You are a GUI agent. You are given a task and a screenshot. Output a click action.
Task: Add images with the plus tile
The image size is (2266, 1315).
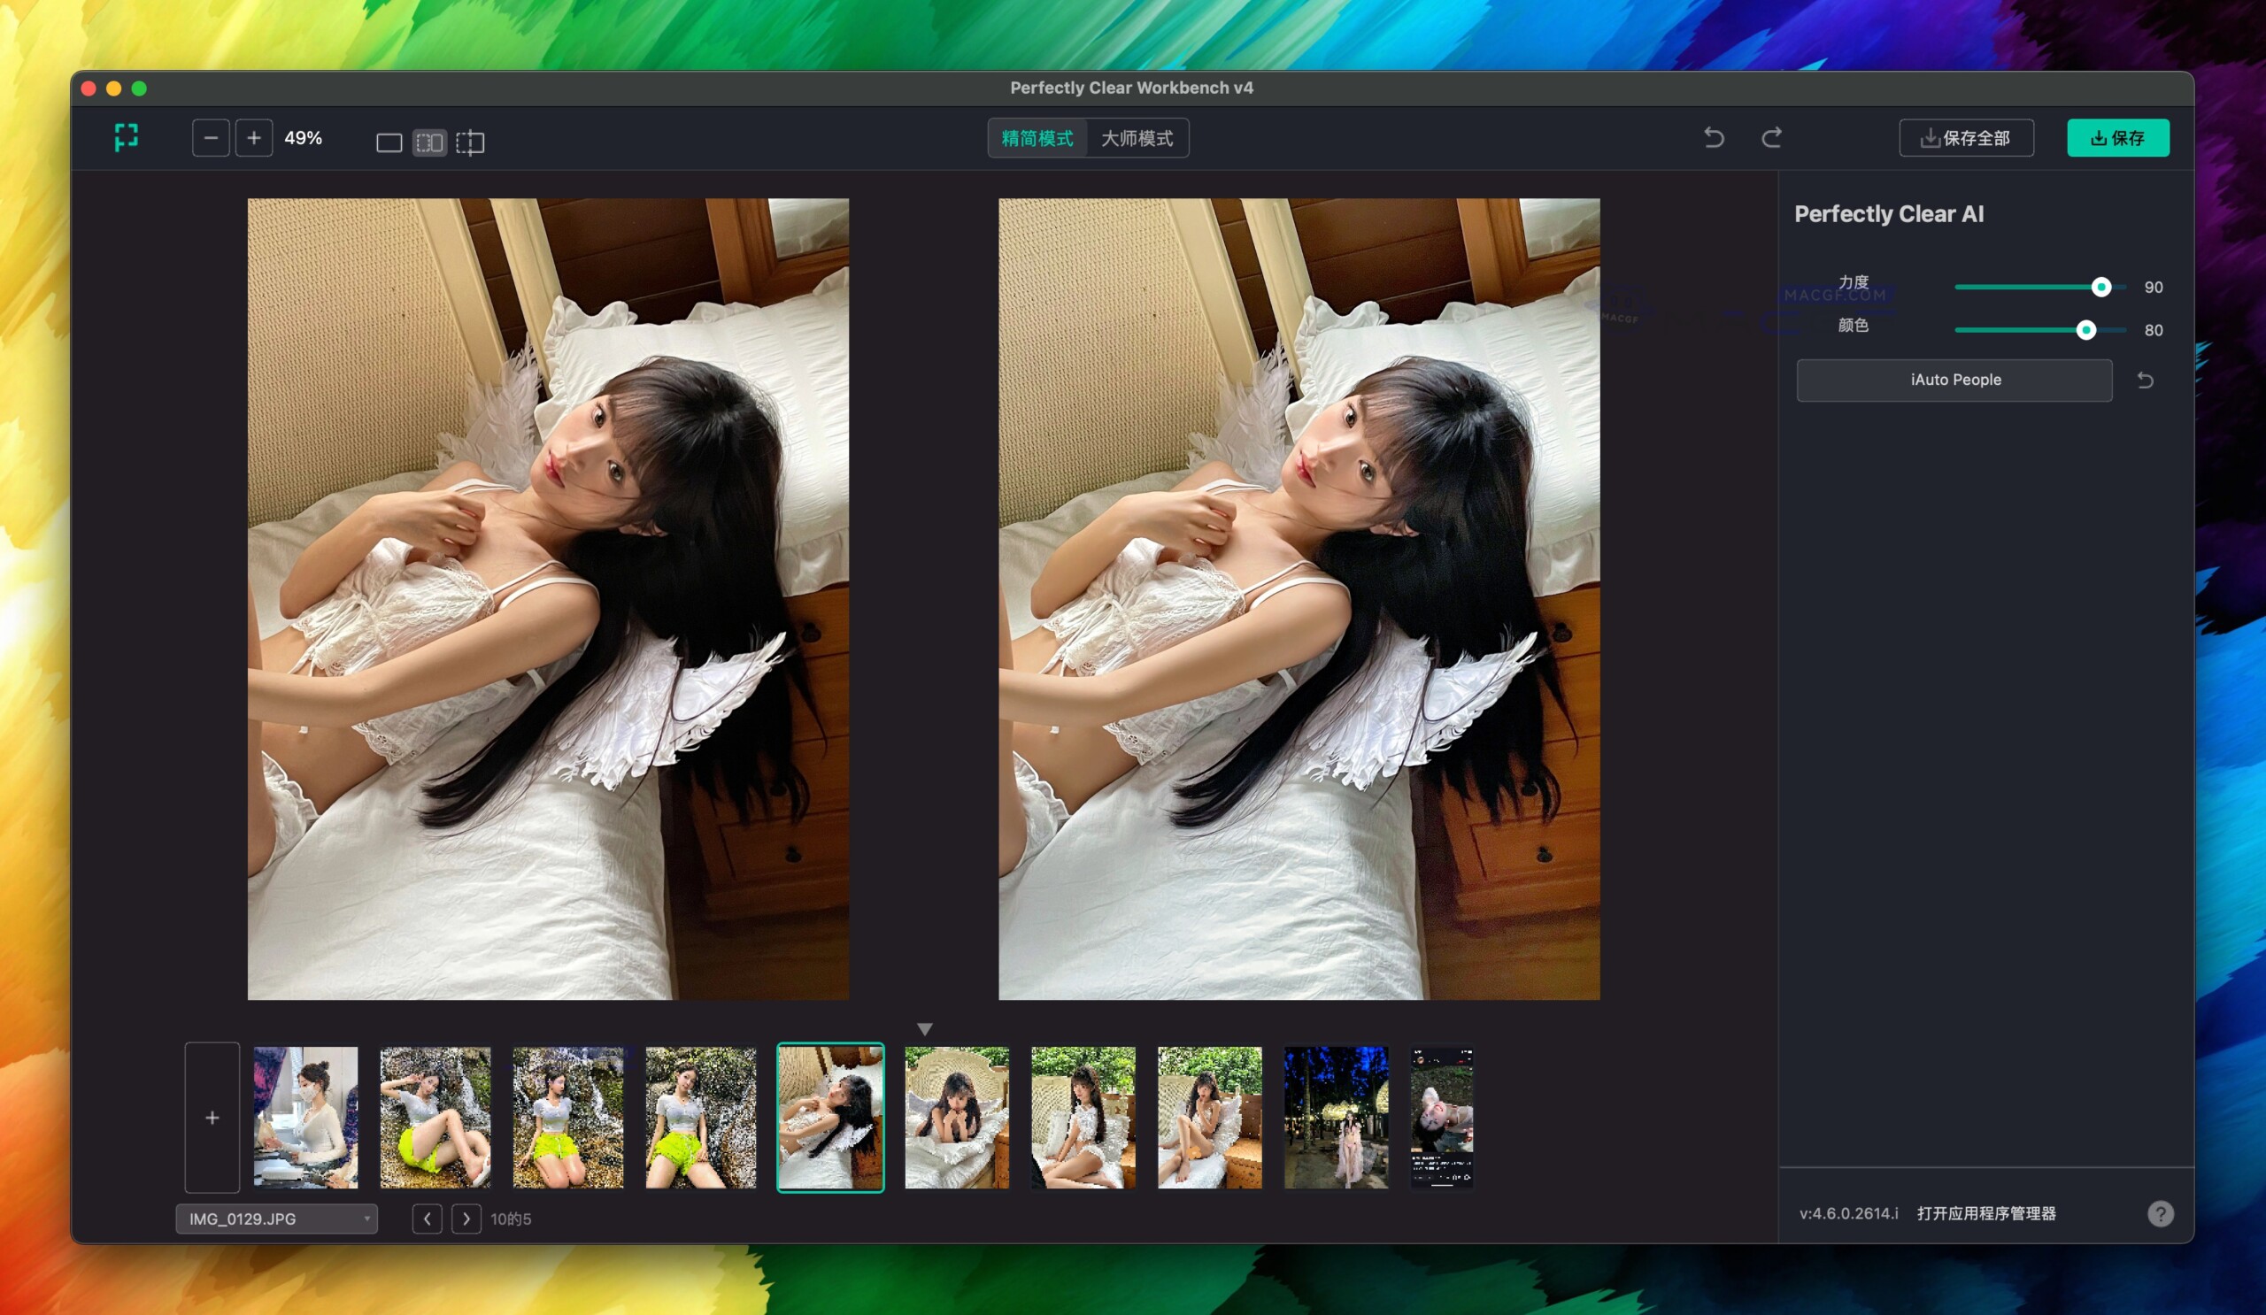[x=212, y=1118]
